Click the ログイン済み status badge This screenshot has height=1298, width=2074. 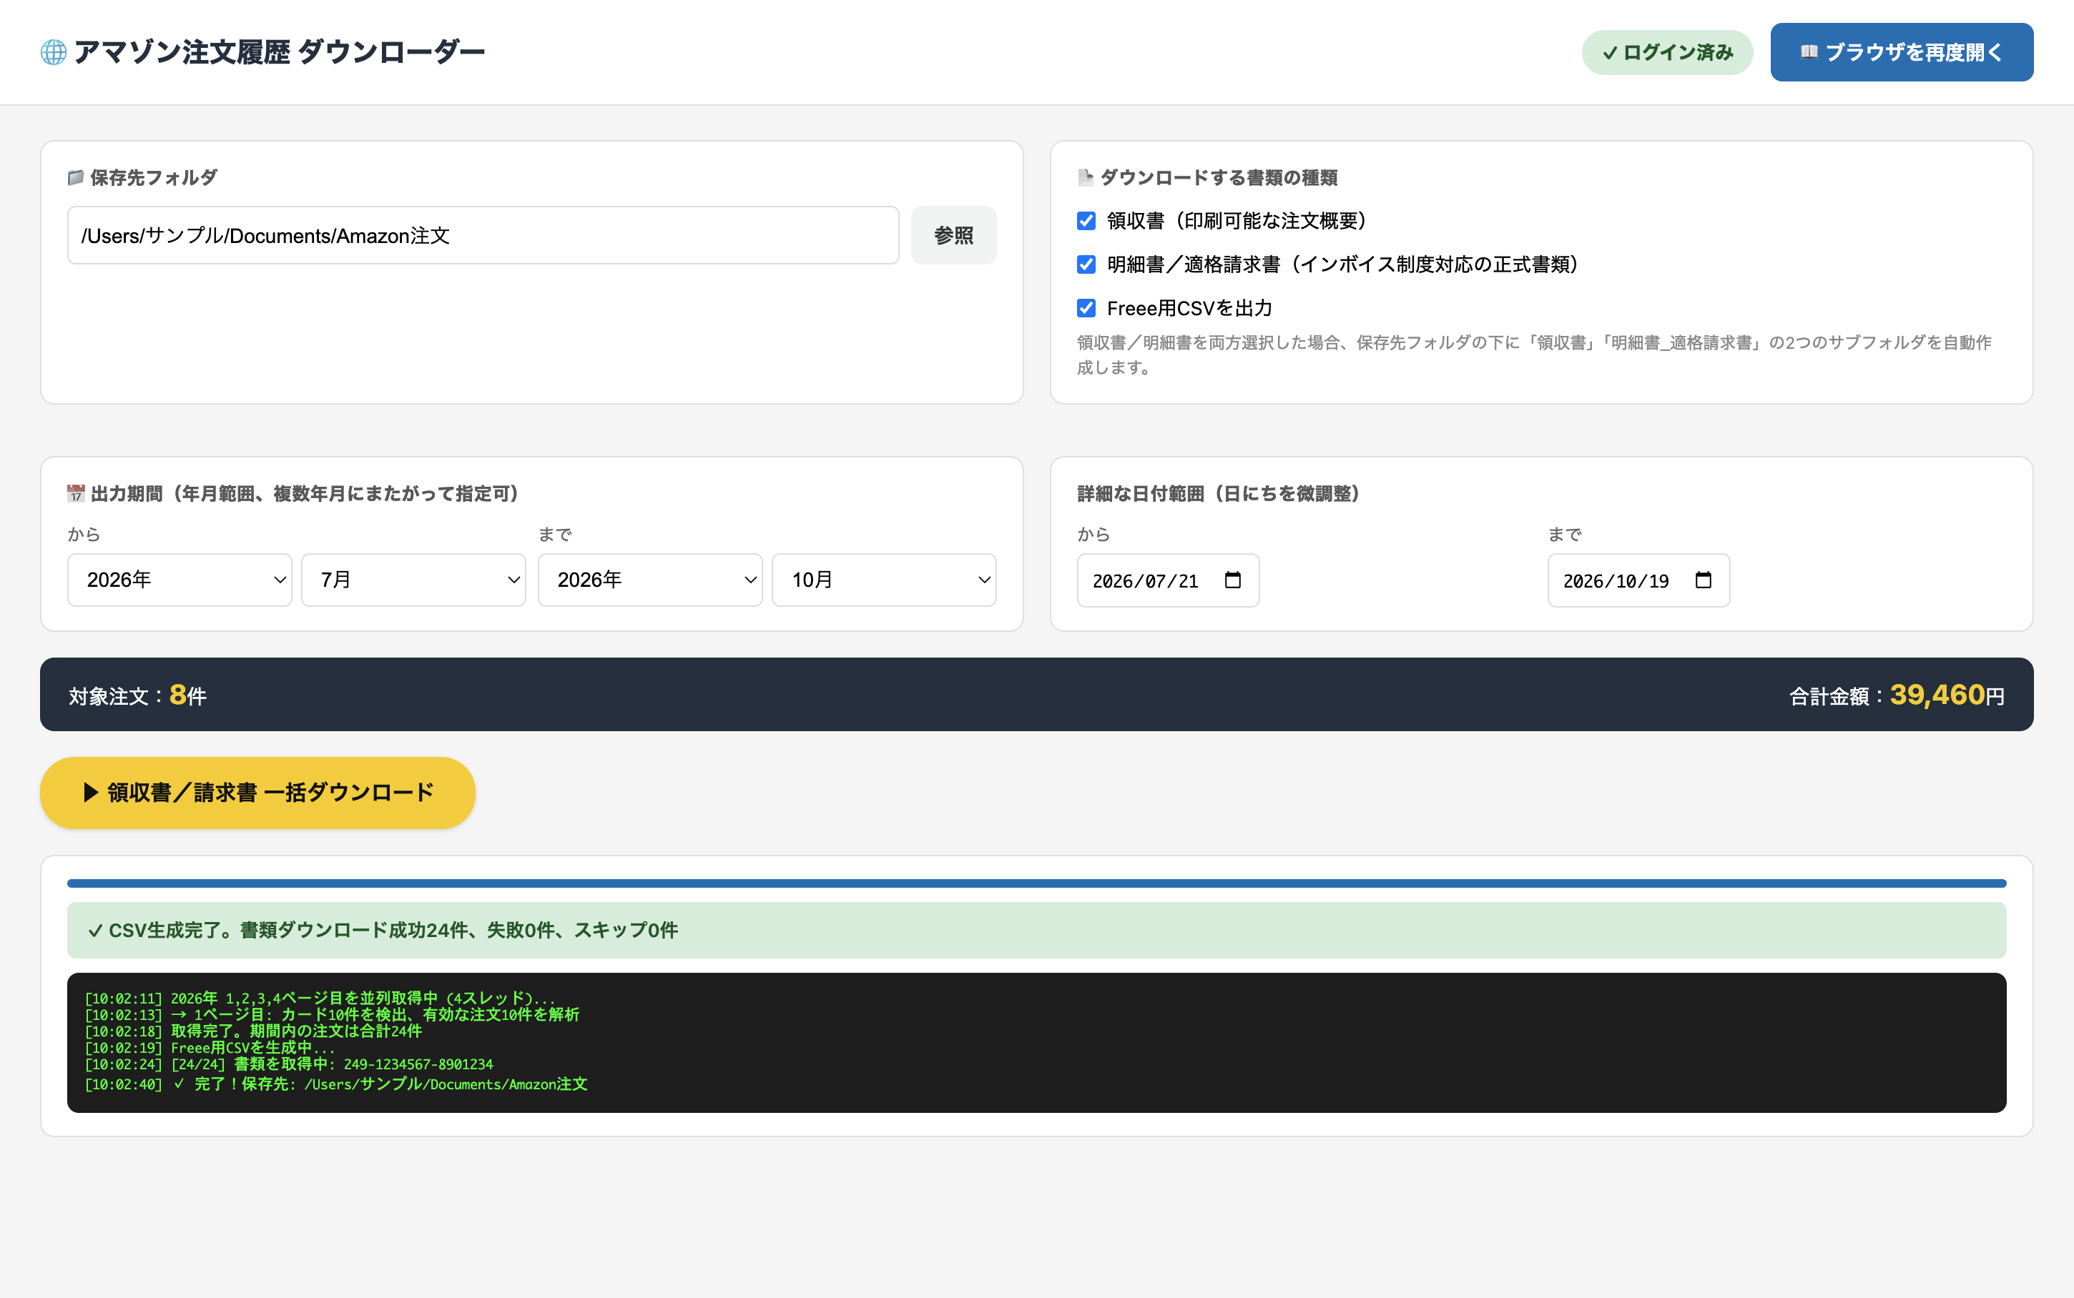[1667, 52]
